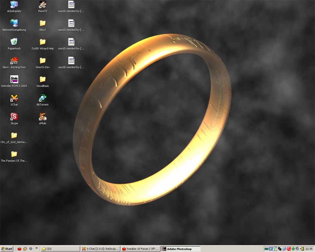
Task: Select the VisualBasic folder icon
Action: point(43,79)
